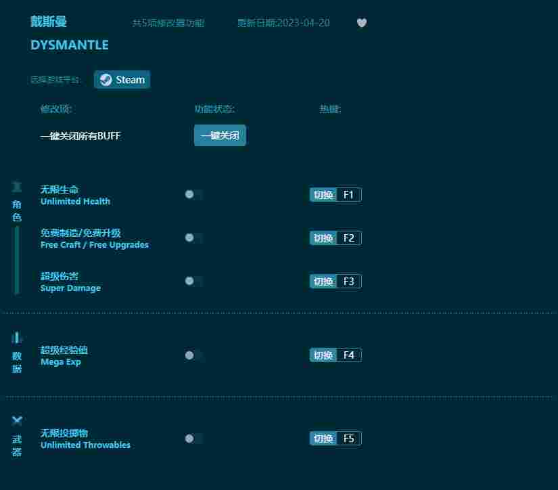Image resolution: width=558 pixels, height=490 pixels.
Task: Click the 数据 data category icon
Action: (17, 337)
